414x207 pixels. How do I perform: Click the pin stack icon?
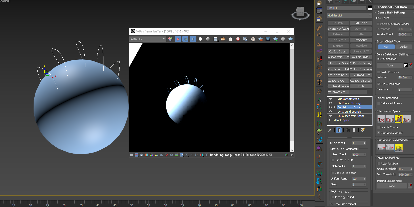(x=330, y=130)
